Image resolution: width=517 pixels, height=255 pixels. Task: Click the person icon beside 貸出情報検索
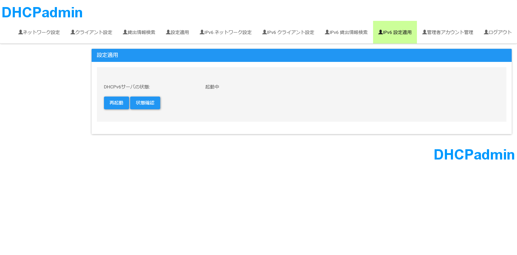125,32
